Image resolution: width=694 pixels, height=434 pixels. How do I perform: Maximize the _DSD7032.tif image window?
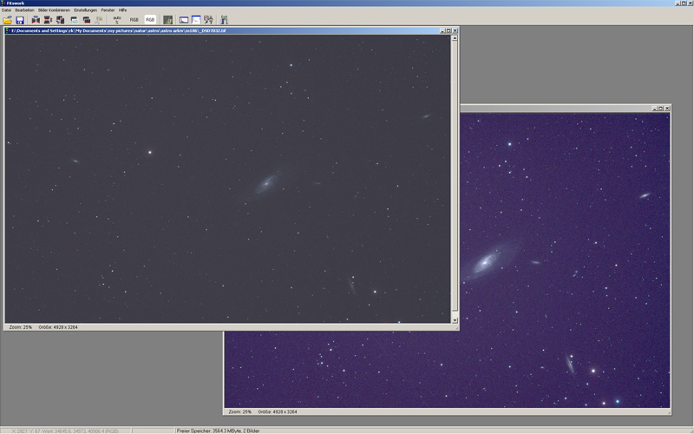(448, 30)
